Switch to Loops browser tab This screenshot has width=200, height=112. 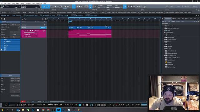click(x=179, y=19)
